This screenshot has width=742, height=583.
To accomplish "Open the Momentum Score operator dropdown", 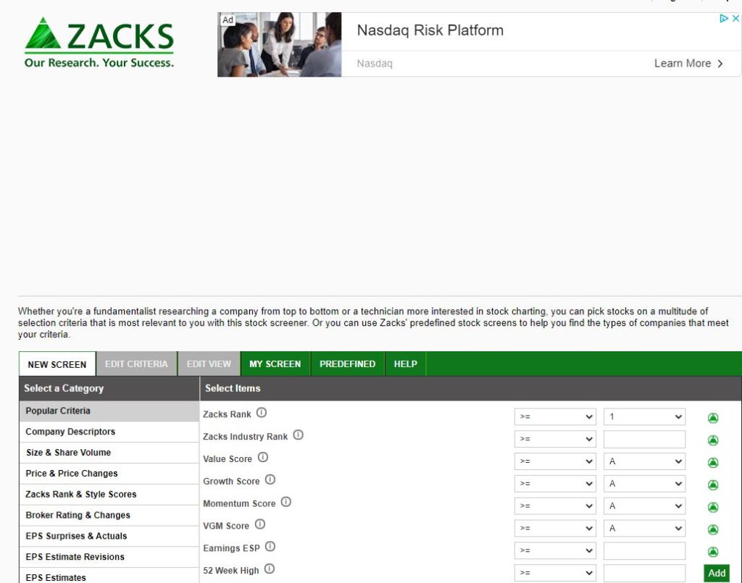I will (x=554, y=506).
